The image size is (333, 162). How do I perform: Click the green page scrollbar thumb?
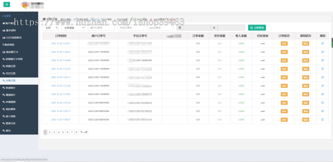click(x=332, y=43)
